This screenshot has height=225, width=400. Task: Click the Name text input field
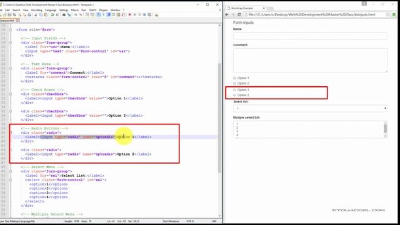coord(310,36)
